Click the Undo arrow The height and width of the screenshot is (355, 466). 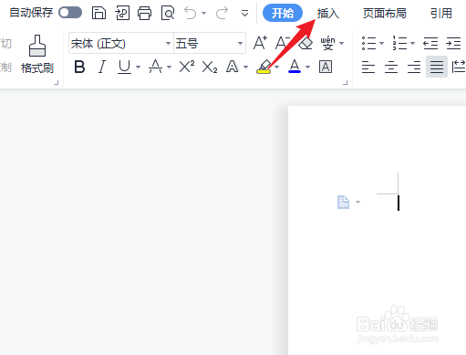(x=191, y=13)
